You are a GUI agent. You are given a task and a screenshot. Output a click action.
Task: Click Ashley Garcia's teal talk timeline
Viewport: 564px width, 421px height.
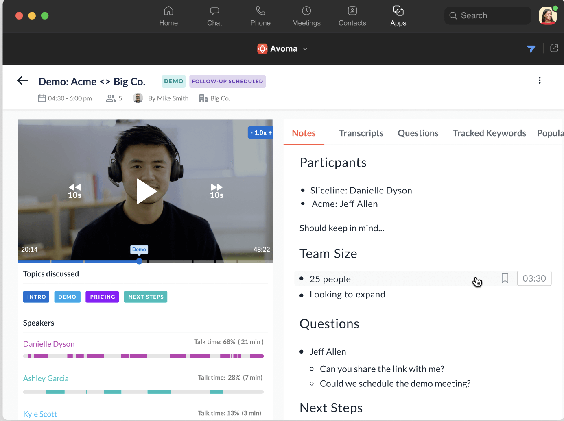pos(143,392)
